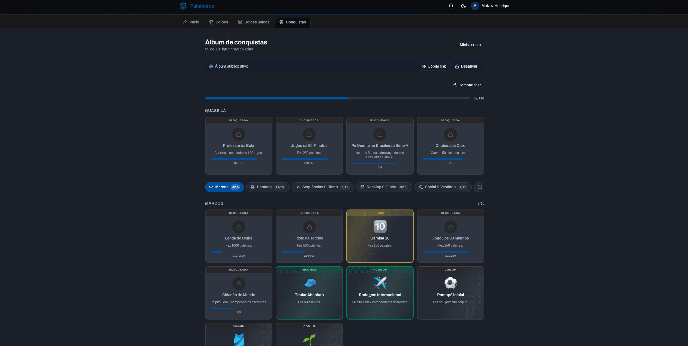Click the lock icon on Pé Quente no Brasileirão
This screenshot has width=688, height=346.
coord(380,134)
